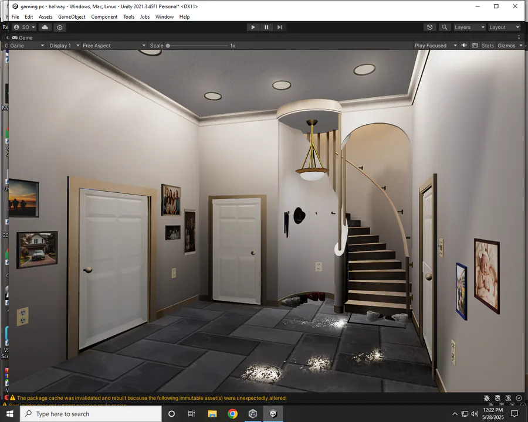Click the active Unity Editor taskbar icon
This screenshot has width=528, height=422.
pyautogui.click(x=273, y=414)
